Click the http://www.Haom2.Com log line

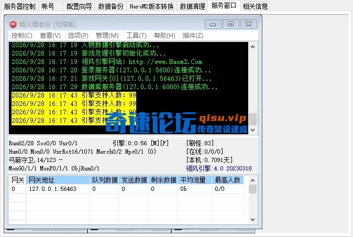107,62
